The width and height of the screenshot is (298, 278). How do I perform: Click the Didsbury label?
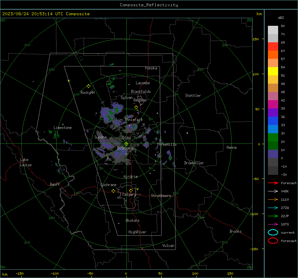(x=125, y=148)
